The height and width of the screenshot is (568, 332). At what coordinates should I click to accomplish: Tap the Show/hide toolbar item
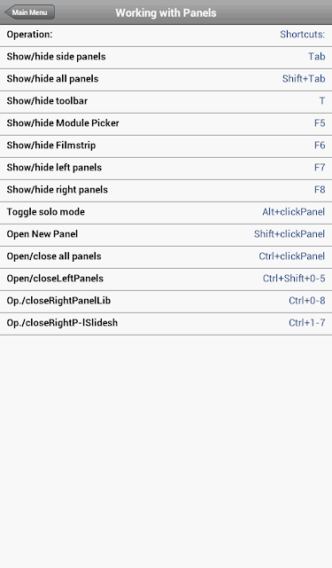pos(166,101)
